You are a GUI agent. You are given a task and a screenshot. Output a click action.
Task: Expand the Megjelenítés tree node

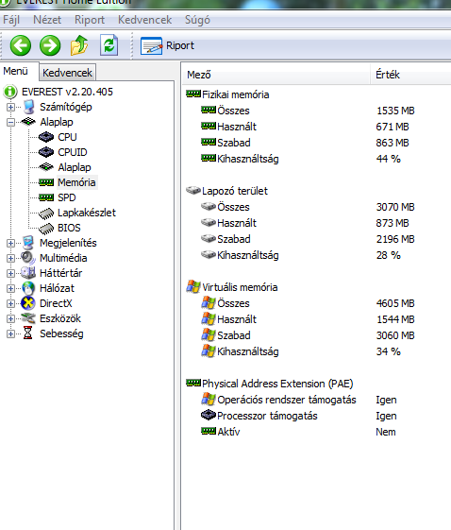point(10,243)
